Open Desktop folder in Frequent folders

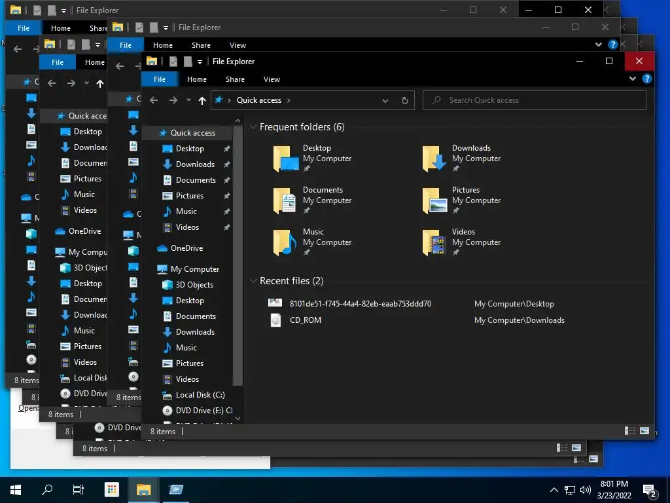(x=313, y=158)
